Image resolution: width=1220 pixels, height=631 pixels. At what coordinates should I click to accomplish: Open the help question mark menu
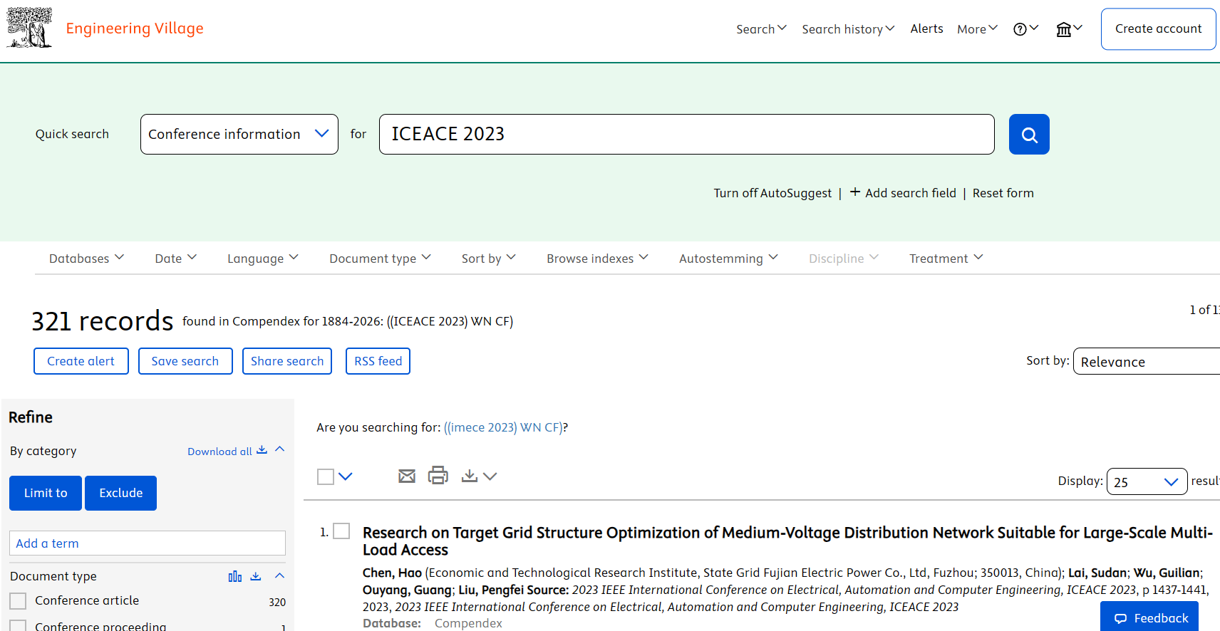1026,28
